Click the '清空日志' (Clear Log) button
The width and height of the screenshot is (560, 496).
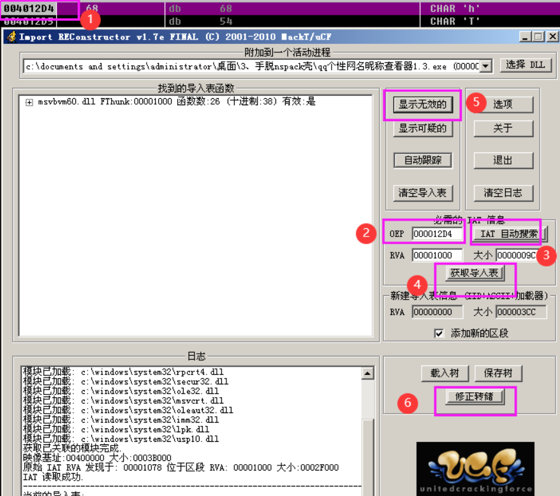(x=503, y=193)
